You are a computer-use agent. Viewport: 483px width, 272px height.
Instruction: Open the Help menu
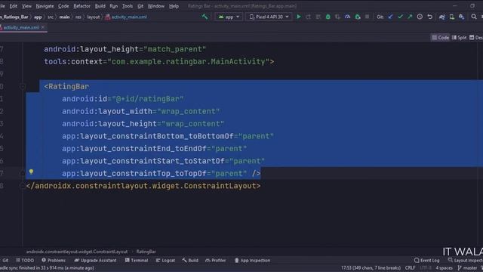click(x=174, y=6)
